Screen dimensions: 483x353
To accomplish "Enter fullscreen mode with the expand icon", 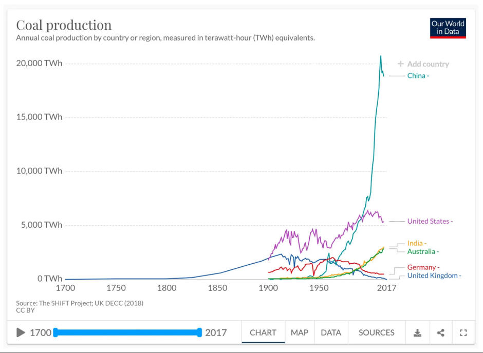I will click(463, 332).
